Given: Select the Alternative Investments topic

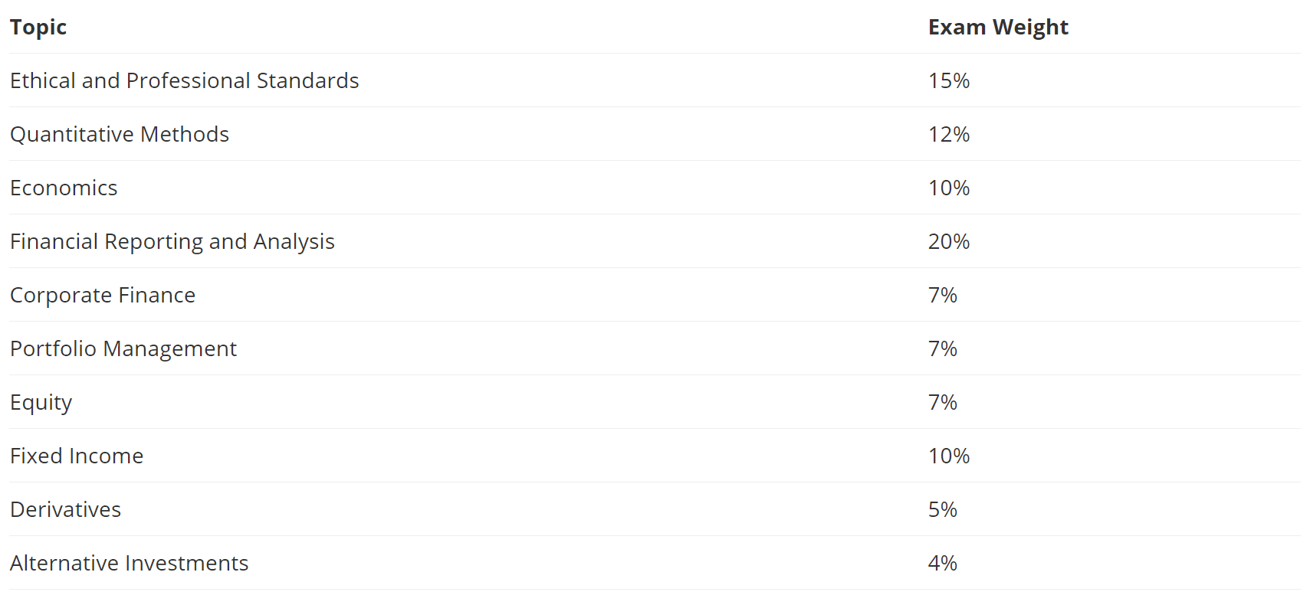Looking at the screenshot, I should coord(130,564).
